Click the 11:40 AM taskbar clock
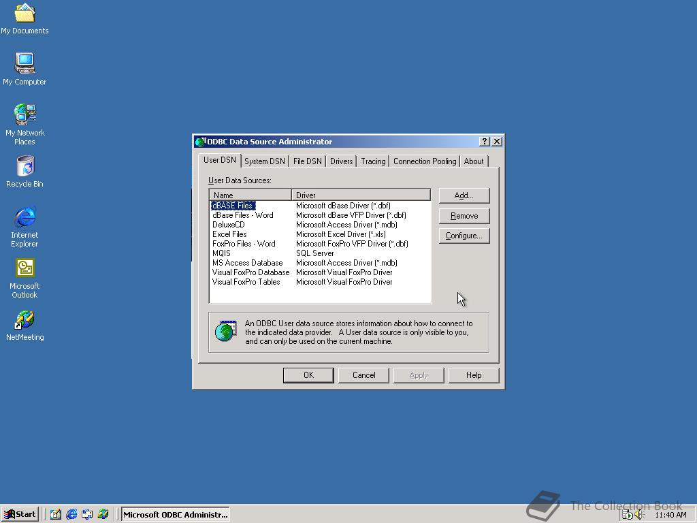The width and height of the screenshot is (697, 523). (670, 515)
